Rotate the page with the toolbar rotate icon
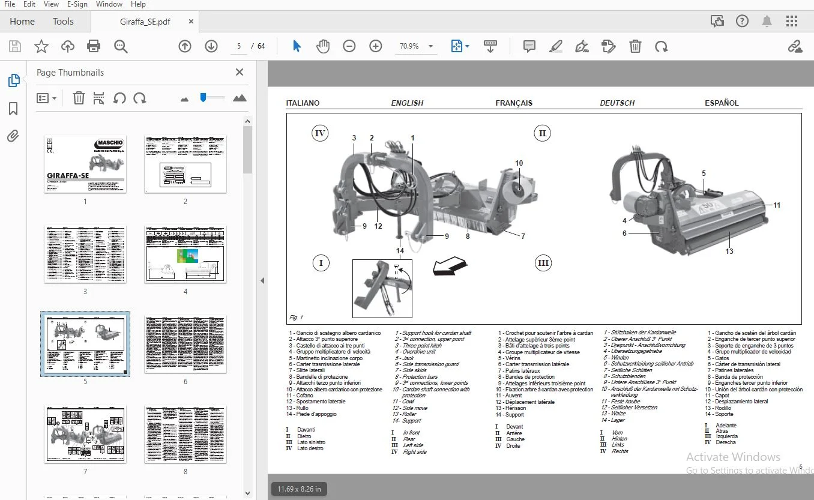 pyautogui.click(x=662, y=46)
